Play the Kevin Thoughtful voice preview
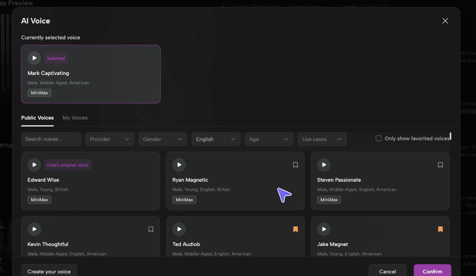The image size is (476, 276). [34, 230]
